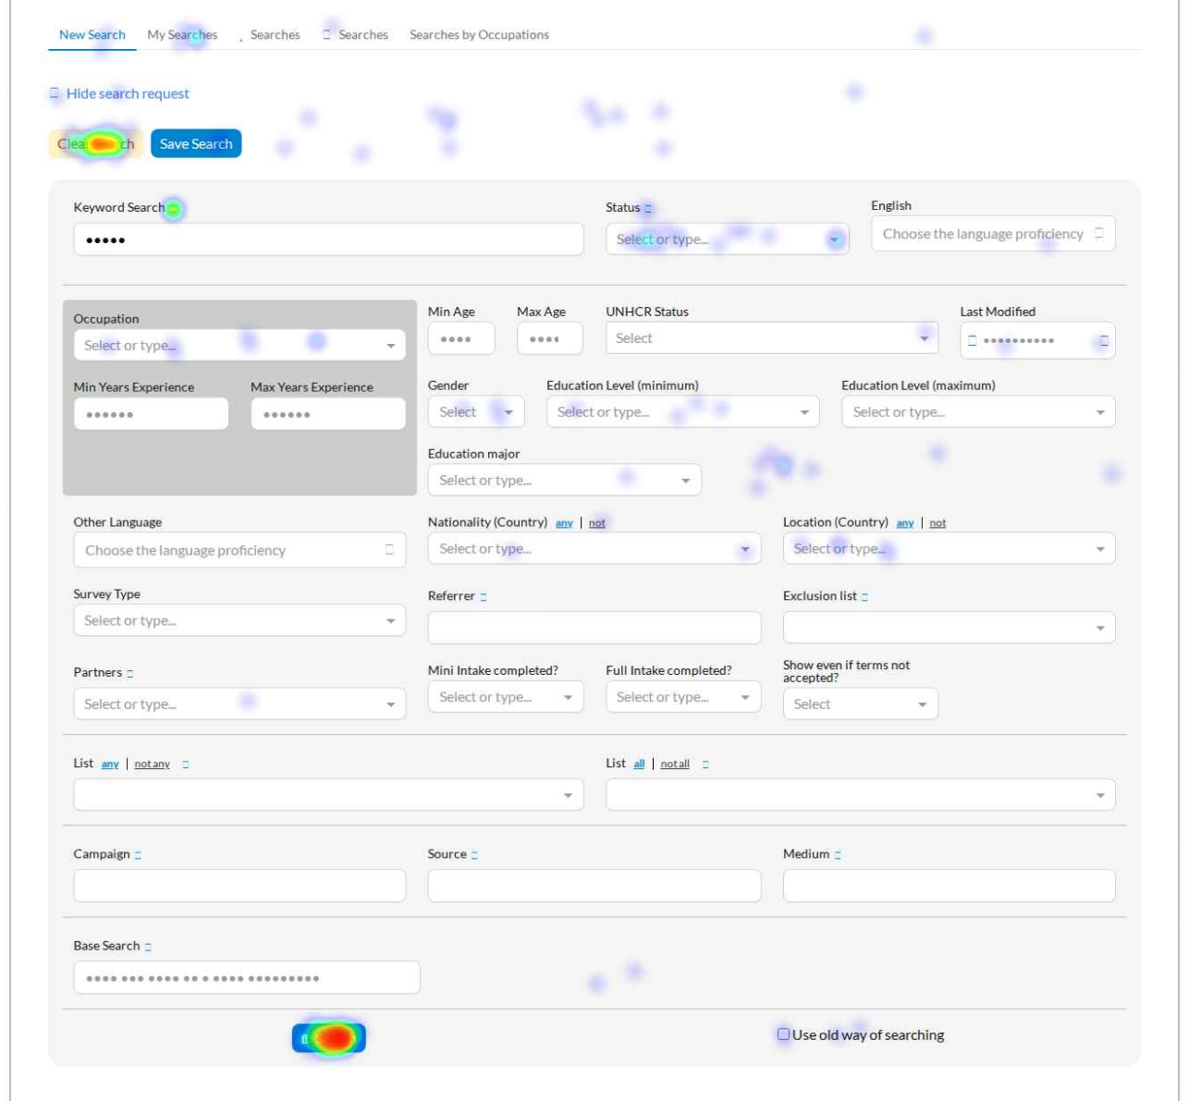This screenshot has height=1101, width=1189.
Task: Open the Searches by Occupations tab
Action: pyautogui.click(x=479, y=34)
